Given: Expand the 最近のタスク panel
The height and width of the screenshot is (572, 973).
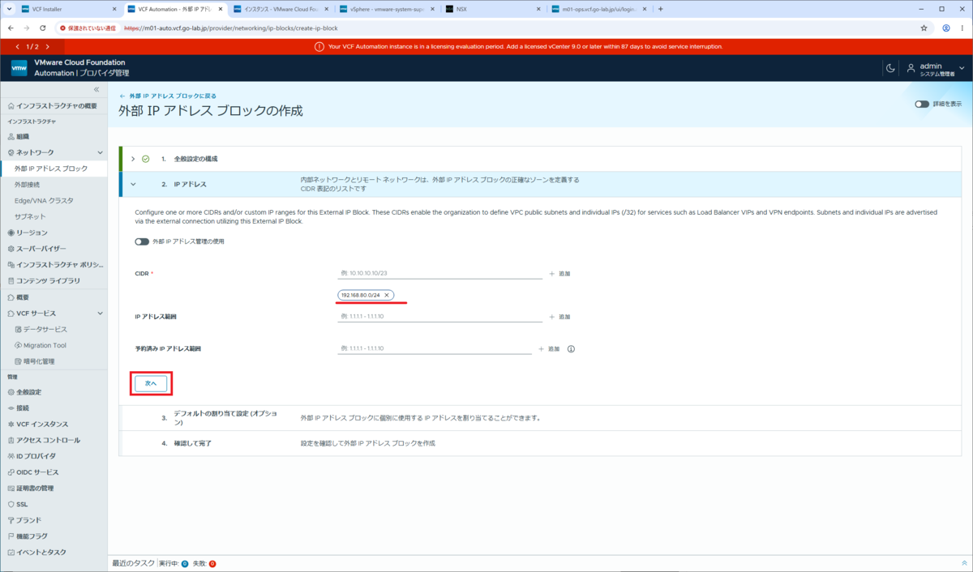Looking at the screenshot, I should coord(963,563).
